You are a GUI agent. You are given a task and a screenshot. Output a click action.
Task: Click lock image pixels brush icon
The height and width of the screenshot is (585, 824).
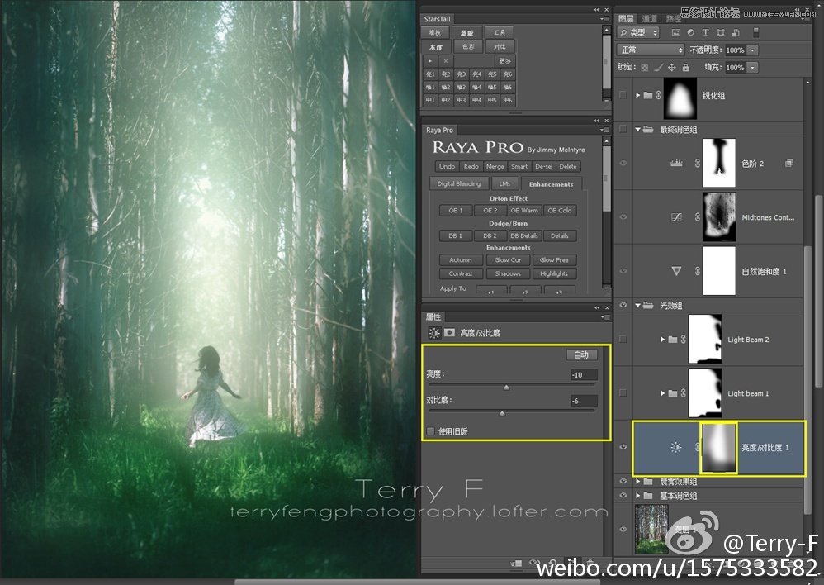659,67
